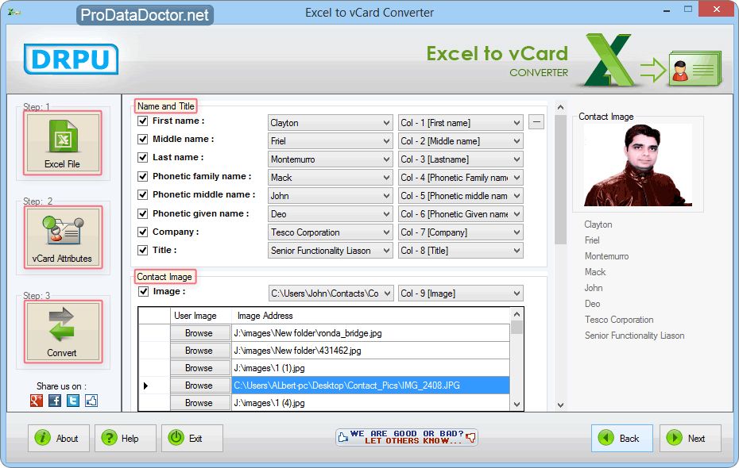Share on Facebook icon
Viewport: 739px width, 468px height.
tap(55, 401)
